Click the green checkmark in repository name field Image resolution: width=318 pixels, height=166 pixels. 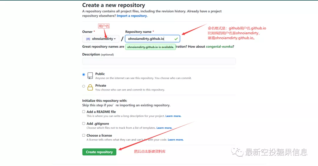(x=176, y=39)
